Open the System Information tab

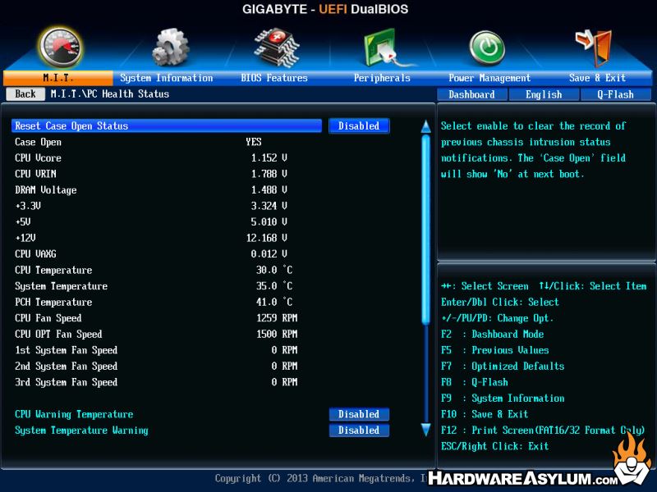(167, 78)
